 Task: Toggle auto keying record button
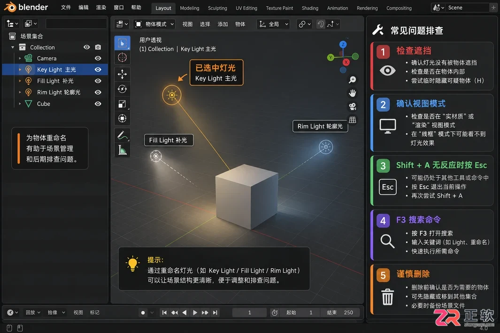click(143, 313)
